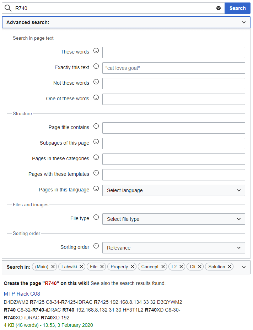This screenshot has width=253, height=330.
Task: Remove the Solution namespace tag
Action: click(x=230, y=267)
